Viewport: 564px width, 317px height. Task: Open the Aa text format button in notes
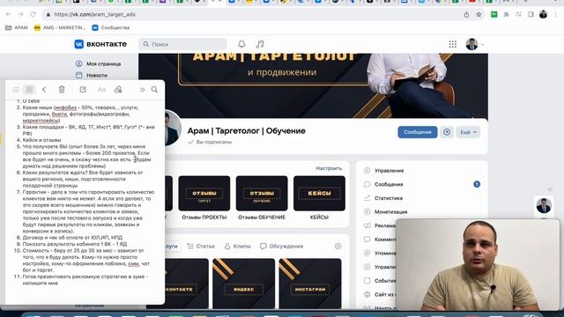pos(102,90)
